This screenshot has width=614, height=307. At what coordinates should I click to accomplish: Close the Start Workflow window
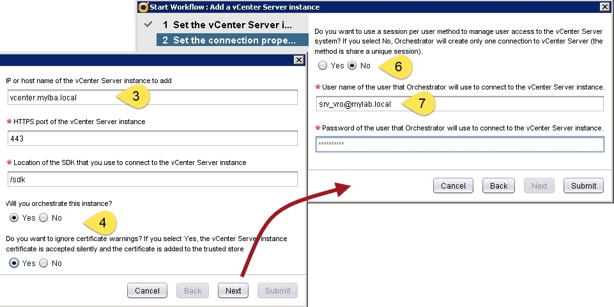(x=604, y=6)
